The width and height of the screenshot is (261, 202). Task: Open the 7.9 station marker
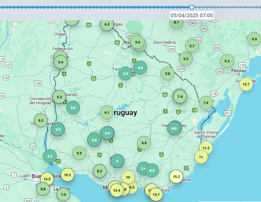tap(206, 103)
